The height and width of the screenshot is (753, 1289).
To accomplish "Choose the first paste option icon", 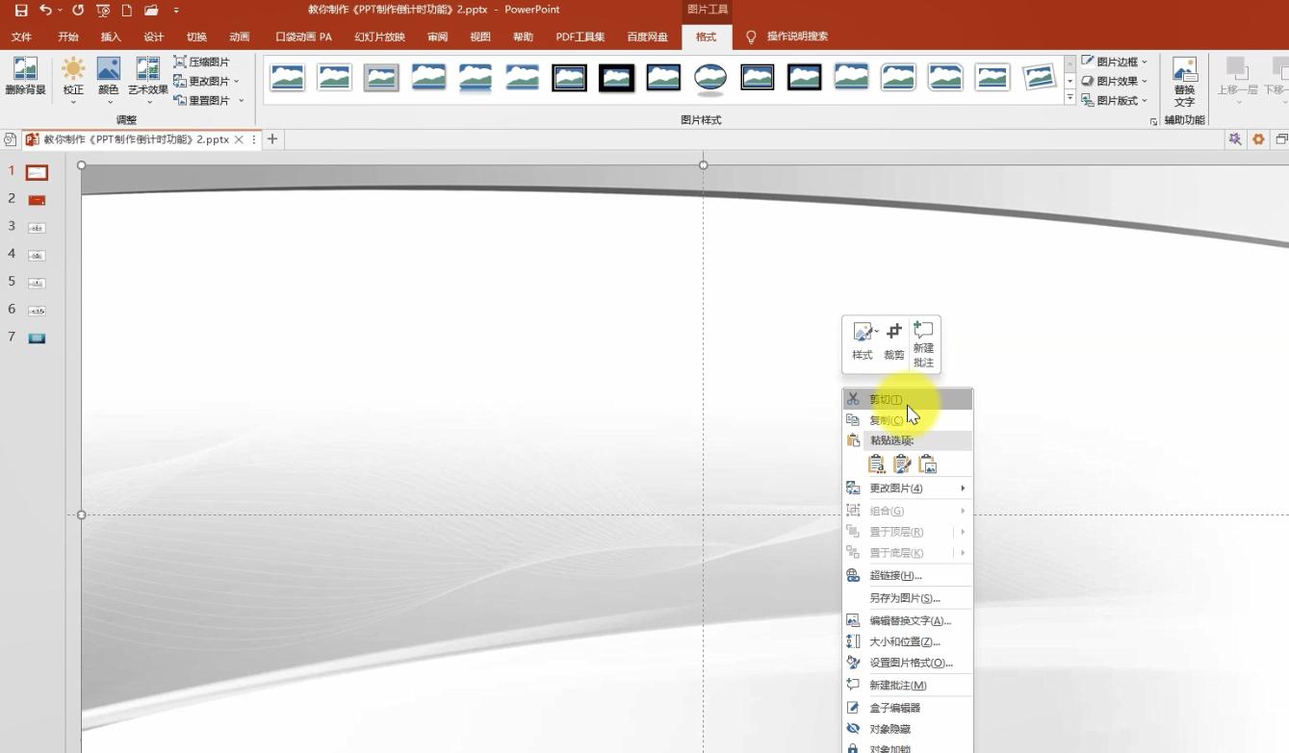I will [876, 465].
